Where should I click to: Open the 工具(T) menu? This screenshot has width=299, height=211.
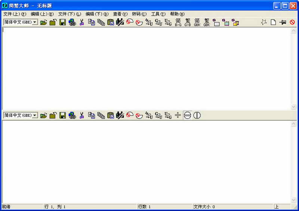[x=158, y=14]
